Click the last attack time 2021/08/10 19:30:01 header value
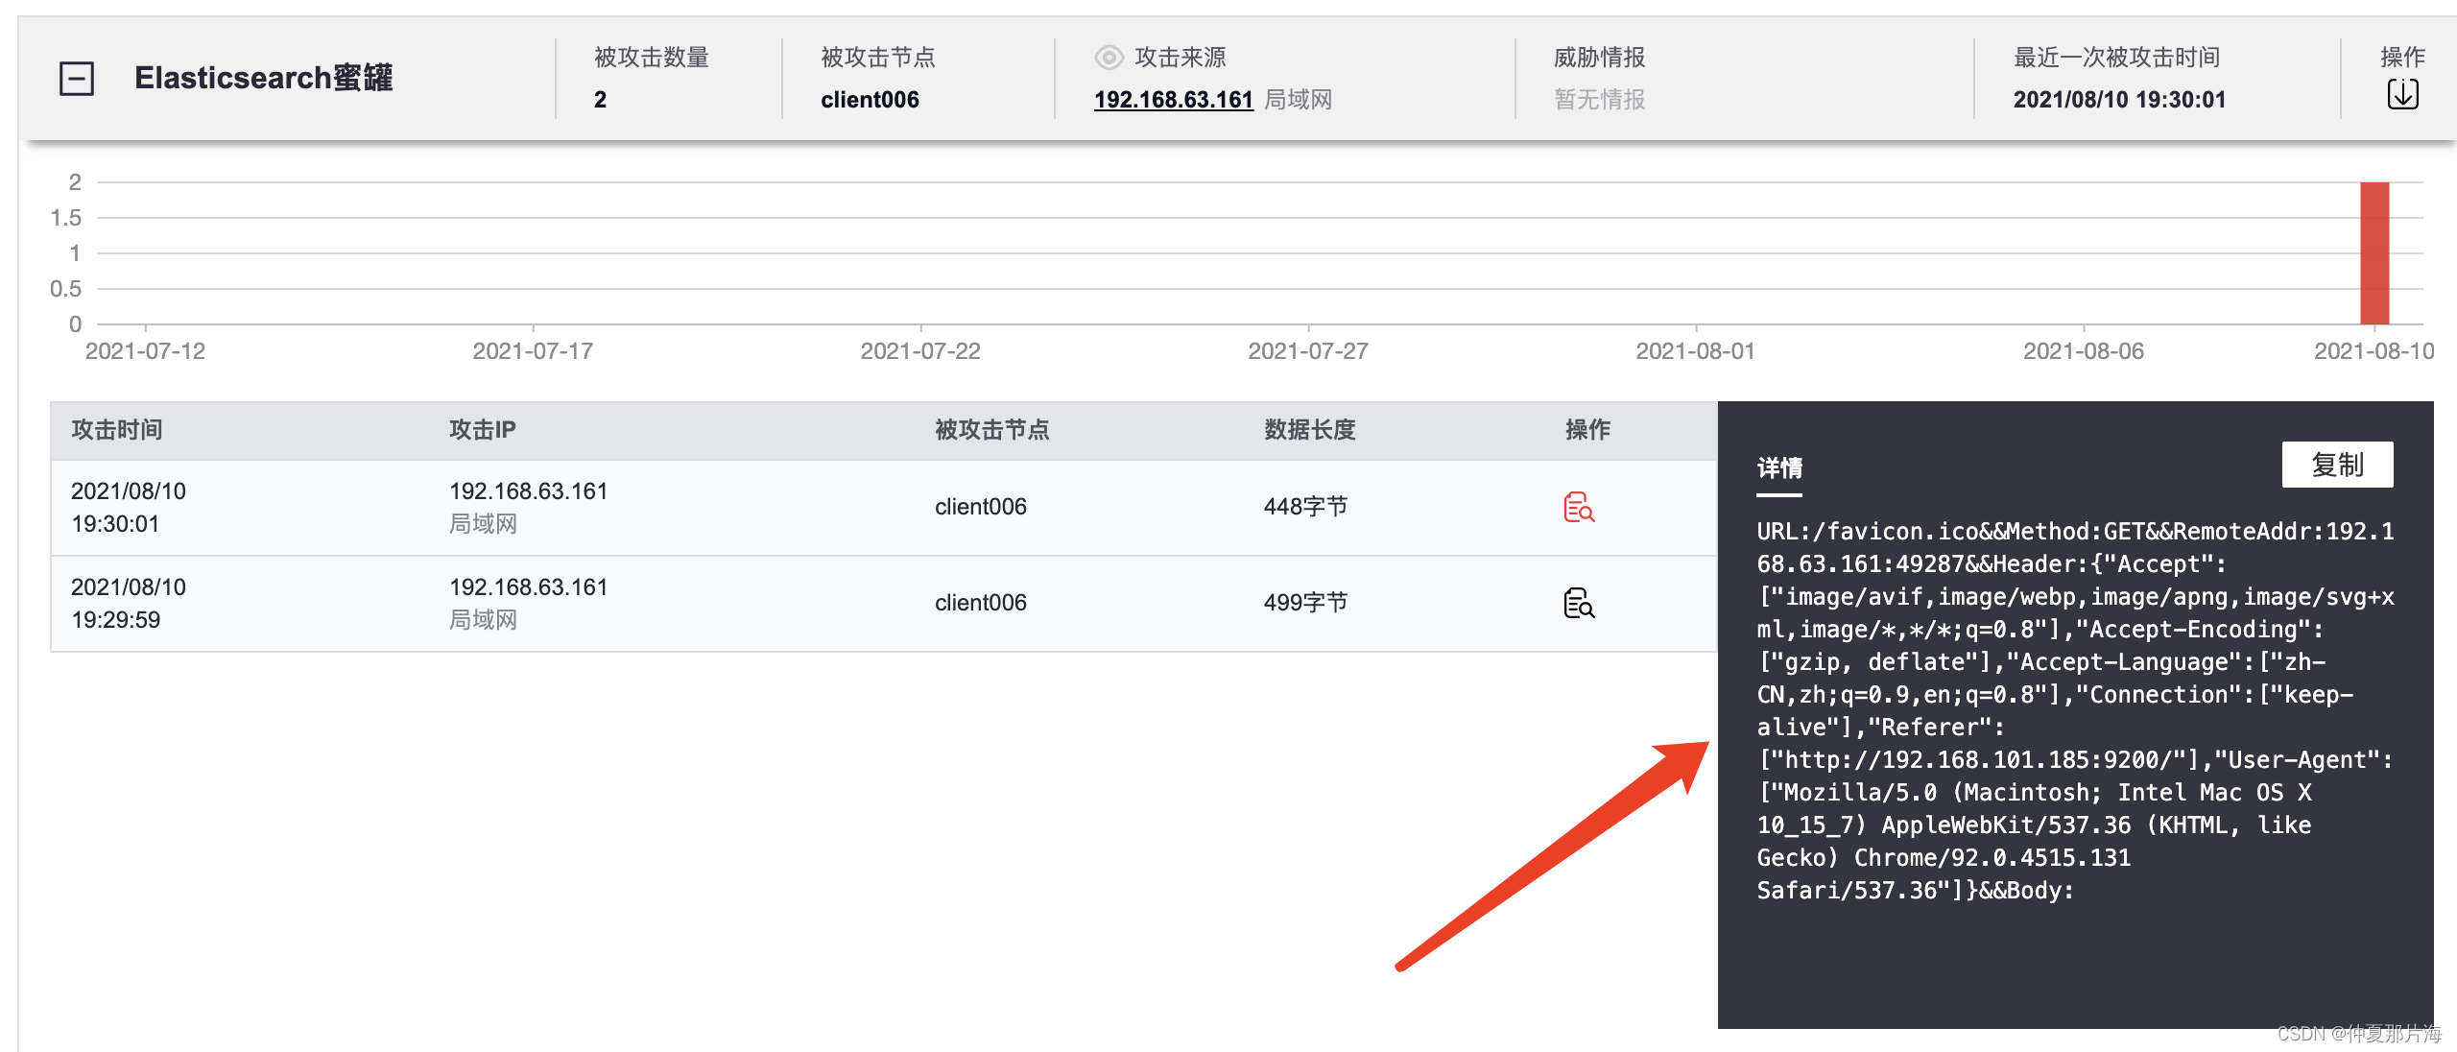 (x=2119, y=100)
